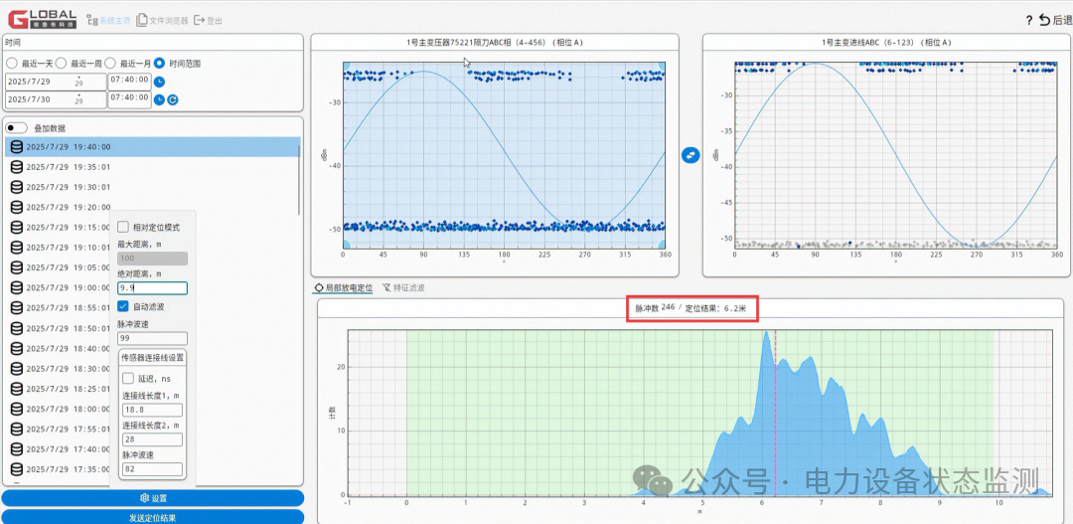Toggle the 叠加数据 switch

click(17, 128)
